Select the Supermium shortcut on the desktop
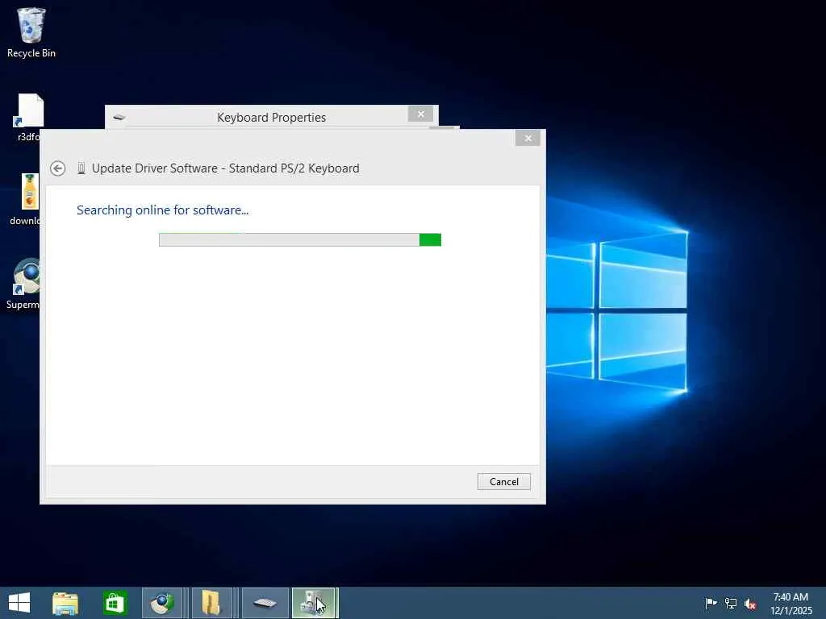The width and height of the screenshot is (826, 619). tap(24, 285)
